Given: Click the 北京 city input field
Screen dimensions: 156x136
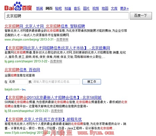Looking at the screenshot, I should click(18, 82).
